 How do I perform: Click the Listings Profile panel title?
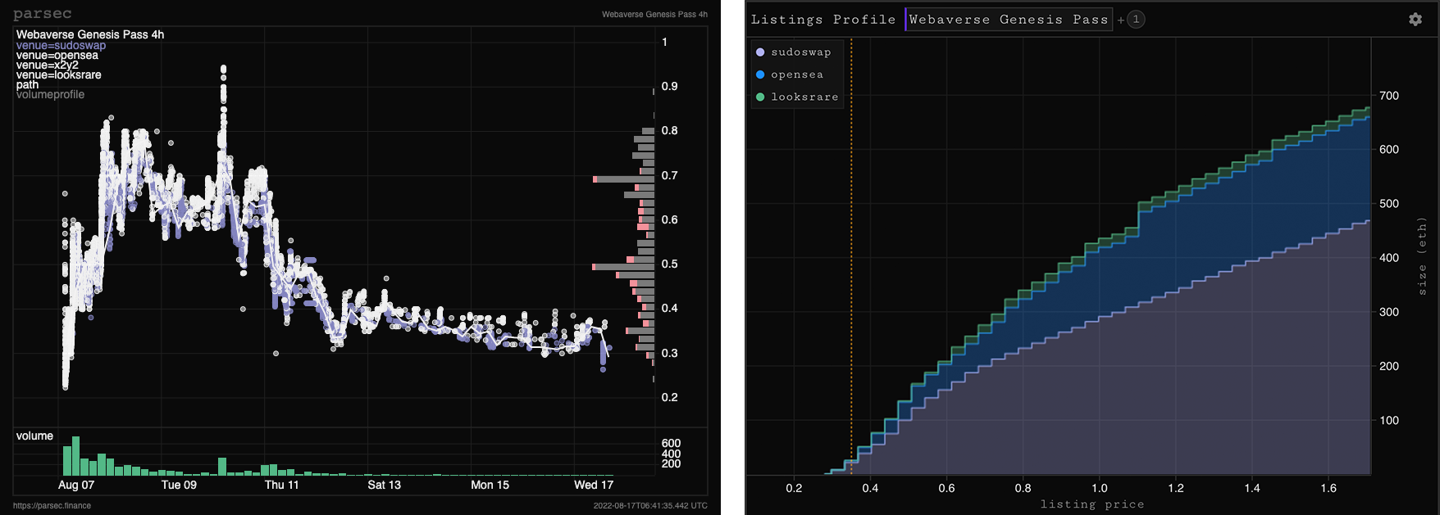click(823, 19)
